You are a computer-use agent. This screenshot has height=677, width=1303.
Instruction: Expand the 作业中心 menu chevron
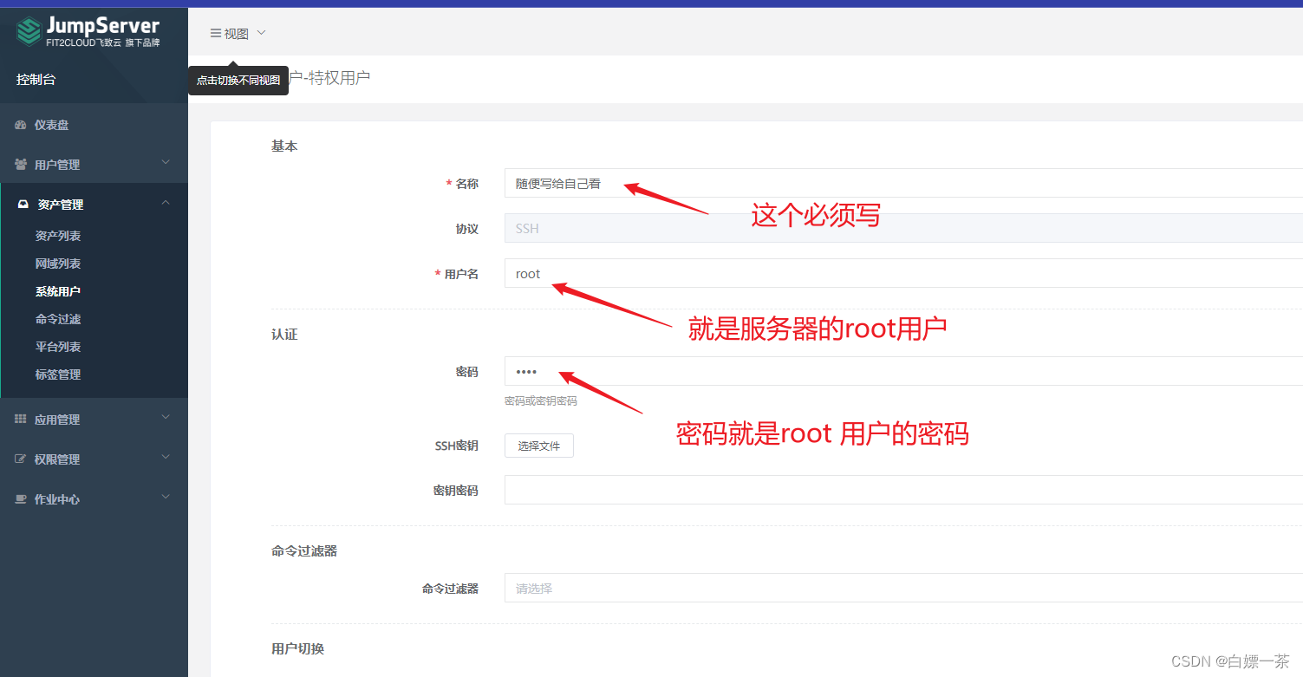(x=166, y=497)
